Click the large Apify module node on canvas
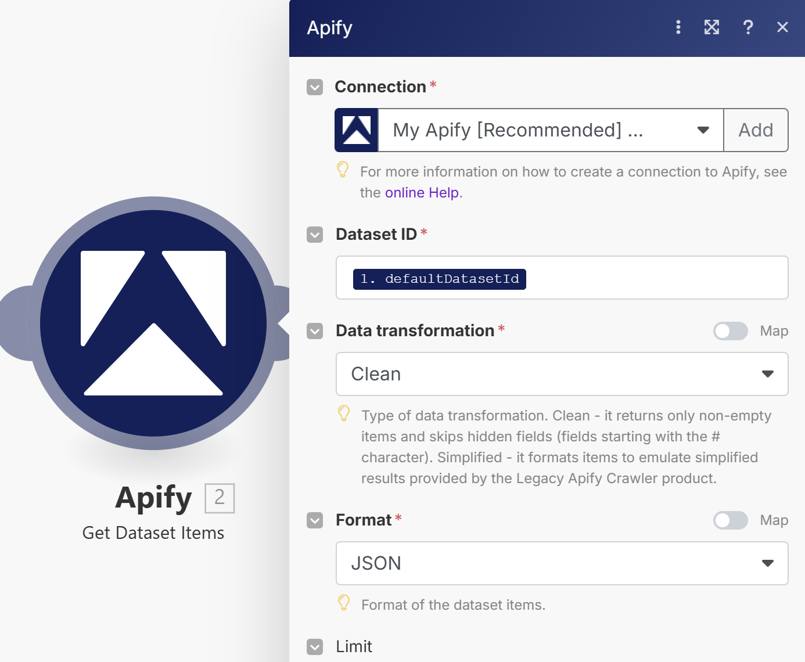This screenshot has height=662, width=805. (x=153, y=323)
